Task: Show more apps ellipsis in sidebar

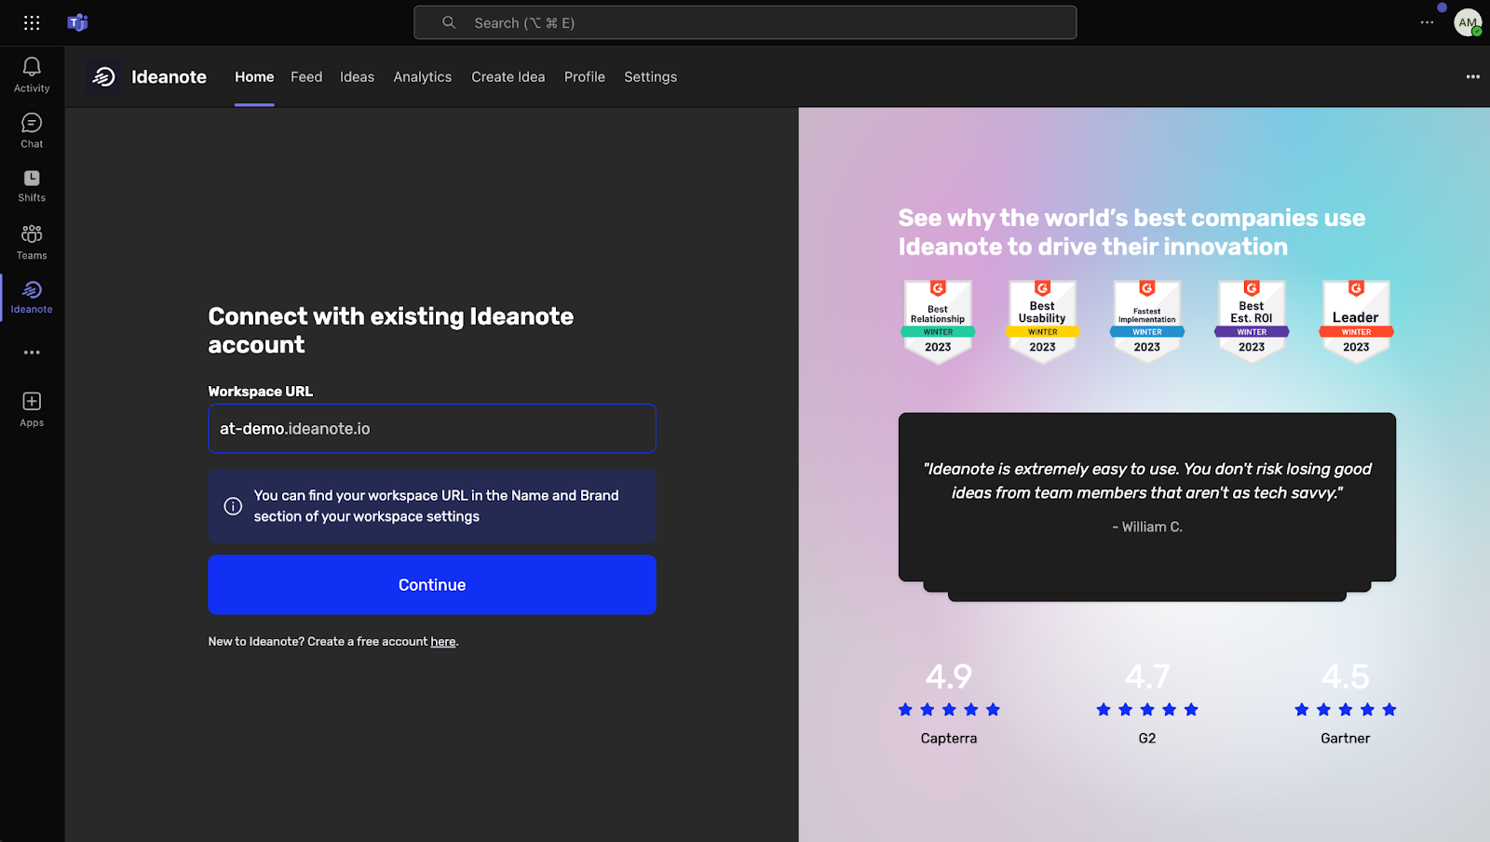Action: pyautogui.click(x=32, y=353)
